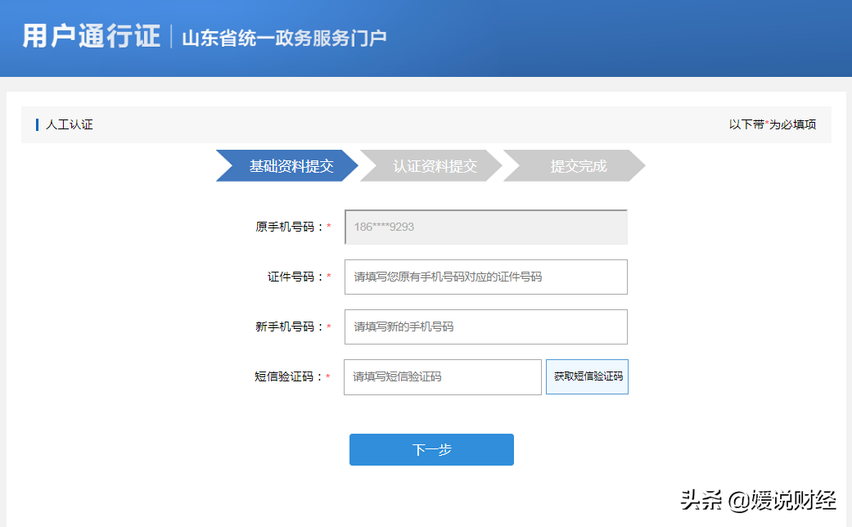This screenshot has width=852, height=527.
Task: Select the 提交完成 step
Action: coord(575,165)
